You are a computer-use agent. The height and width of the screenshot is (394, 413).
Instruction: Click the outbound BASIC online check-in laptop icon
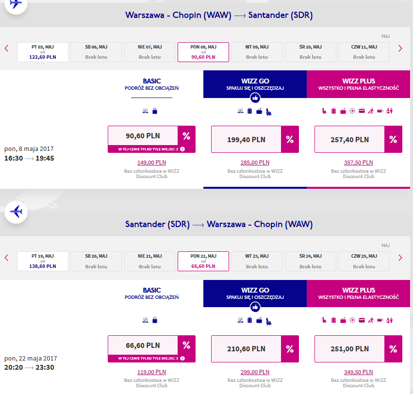pyautogui.click(x=146, y=111)
